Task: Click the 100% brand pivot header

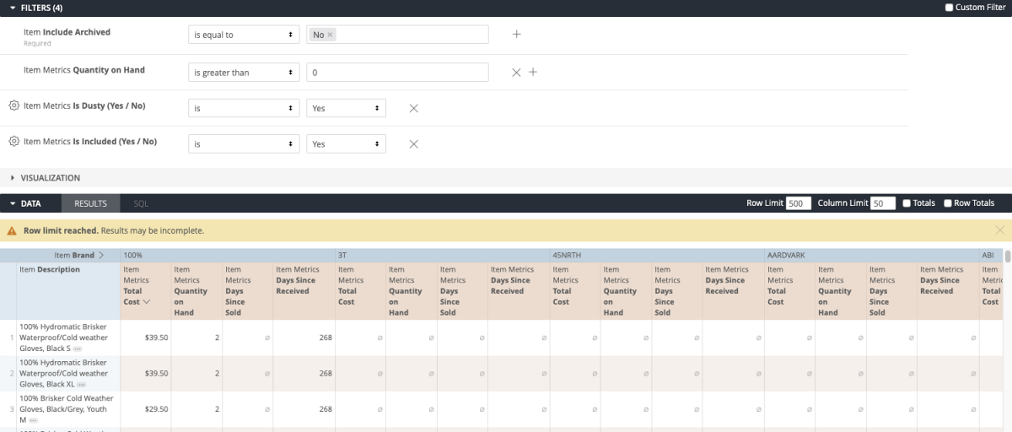Action: 227,255
